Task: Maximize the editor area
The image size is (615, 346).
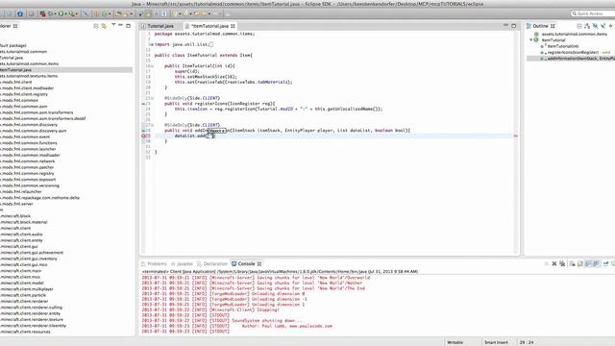Action: 514,26
